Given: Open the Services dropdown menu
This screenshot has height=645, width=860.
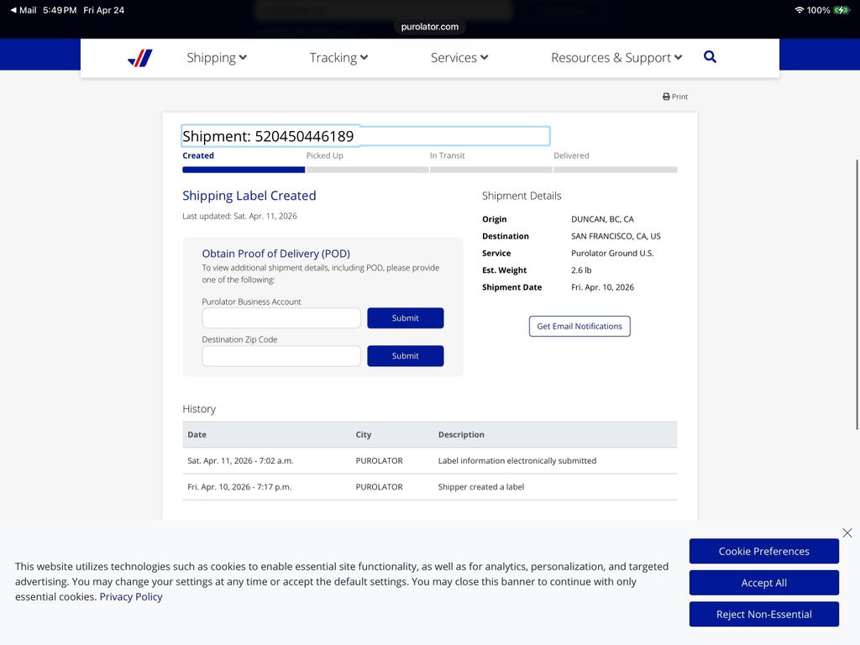Looking at the screenshot, I should pyautogui.click(x=459, y=58).
